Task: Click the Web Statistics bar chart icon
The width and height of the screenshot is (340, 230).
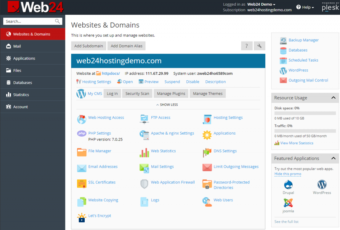Action: pyautogui.click(x=144, y=153)
